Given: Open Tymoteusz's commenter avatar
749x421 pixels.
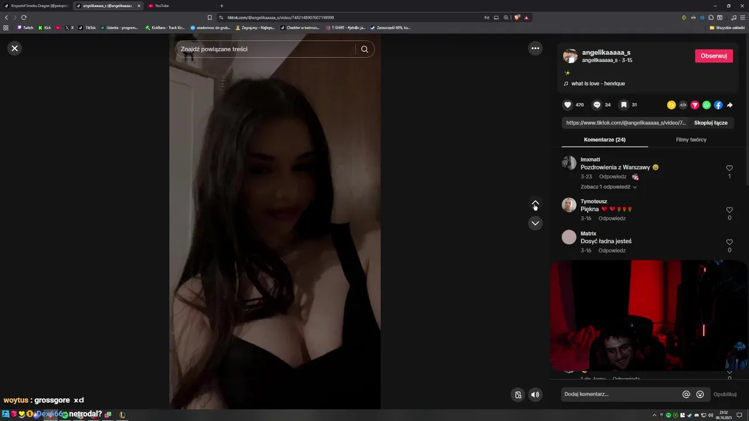Looking at the screenshot, I should (569, 205).
